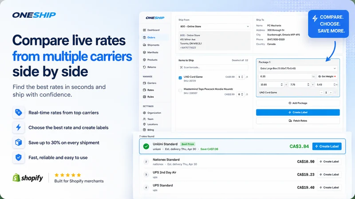The height and width of the screenshot is (199, 355).
Task: Click the OneShip logo in app sidebar
Action: click(x=155, y=18)
